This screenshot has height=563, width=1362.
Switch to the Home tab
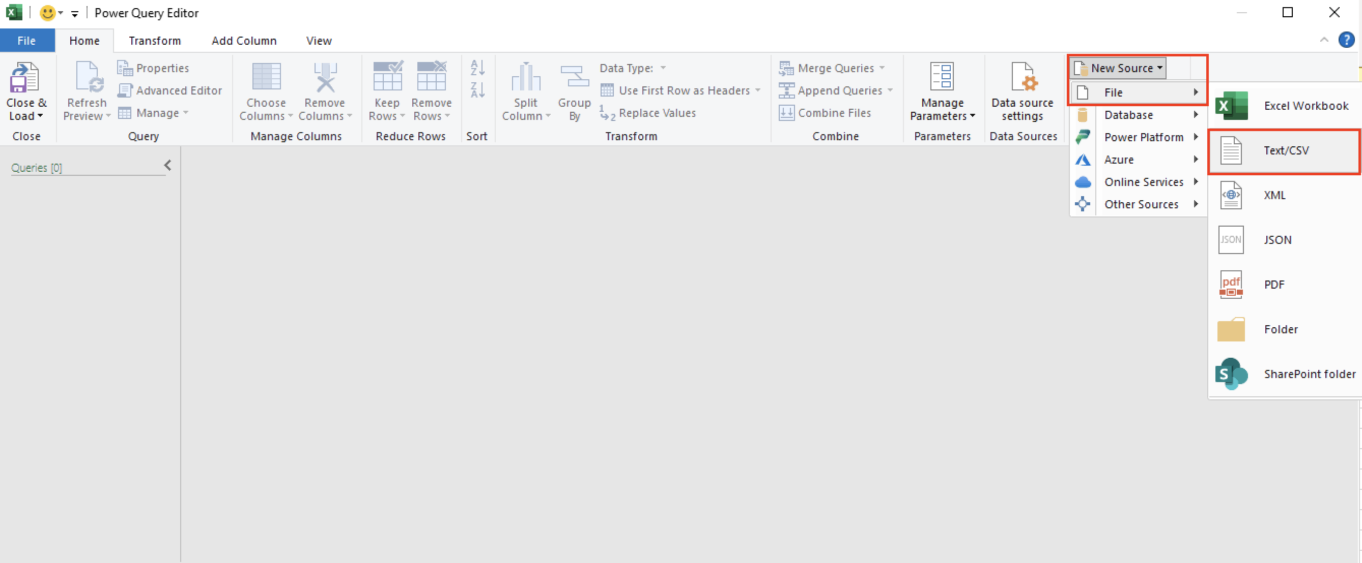pos(84,41)
